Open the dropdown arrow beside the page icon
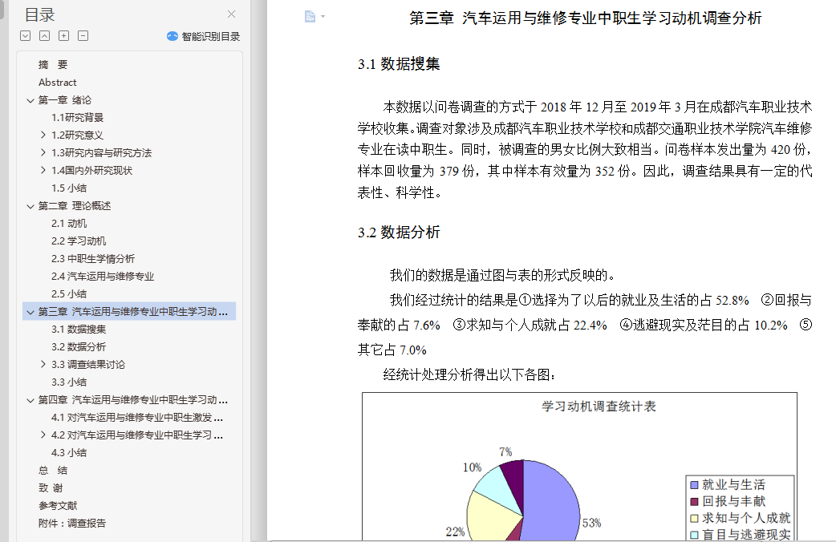 (x=323, y=17)
